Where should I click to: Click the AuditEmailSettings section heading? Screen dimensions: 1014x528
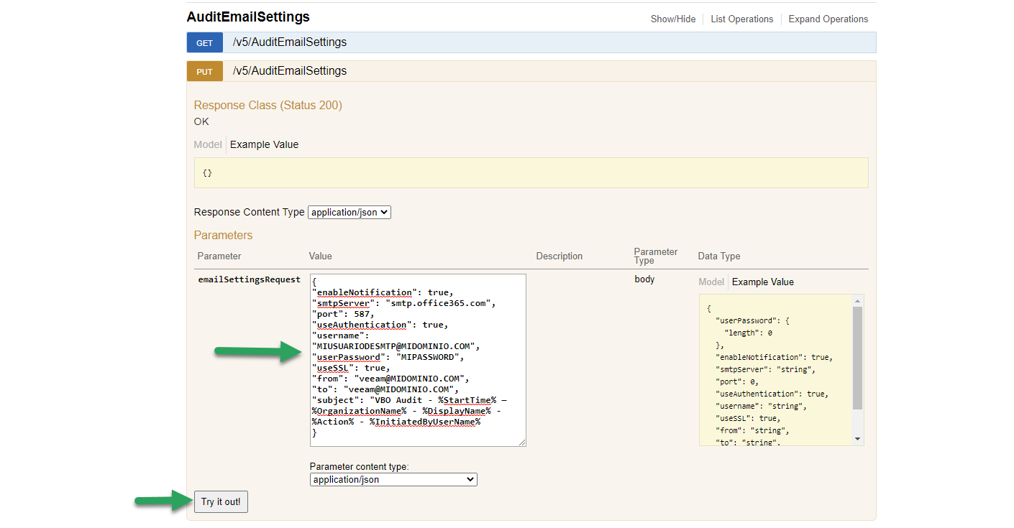(x=248, y=17)
